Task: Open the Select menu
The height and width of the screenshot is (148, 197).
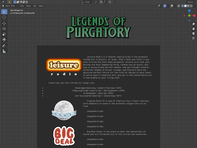Action: tap(28, 6)
